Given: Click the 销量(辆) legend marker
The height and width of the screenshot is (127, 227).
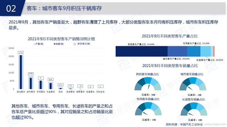Looking at the screenshot, I should (54, 44).
